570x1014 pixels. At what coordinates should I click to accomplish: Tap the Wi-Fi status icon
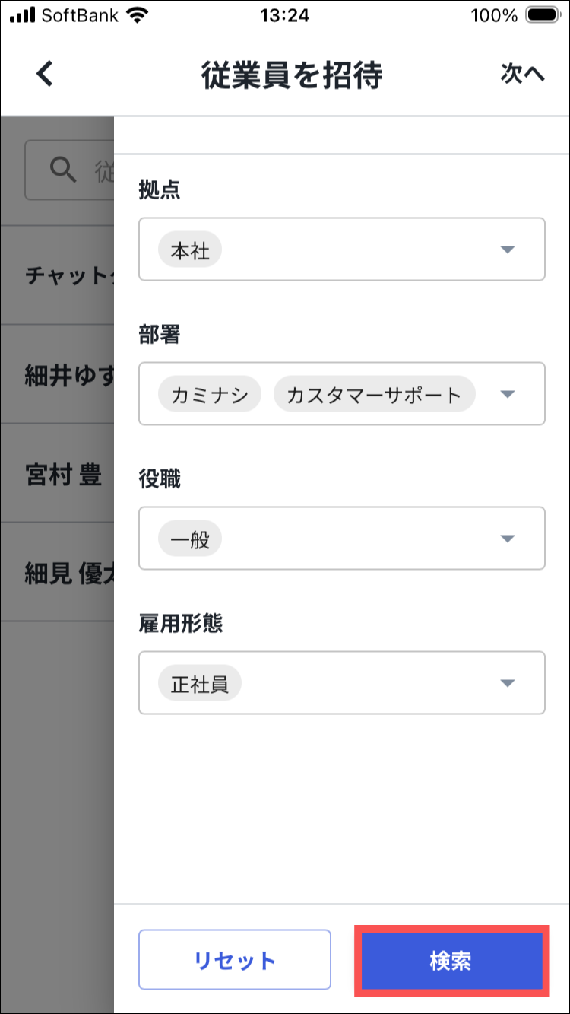click(138, 15)
